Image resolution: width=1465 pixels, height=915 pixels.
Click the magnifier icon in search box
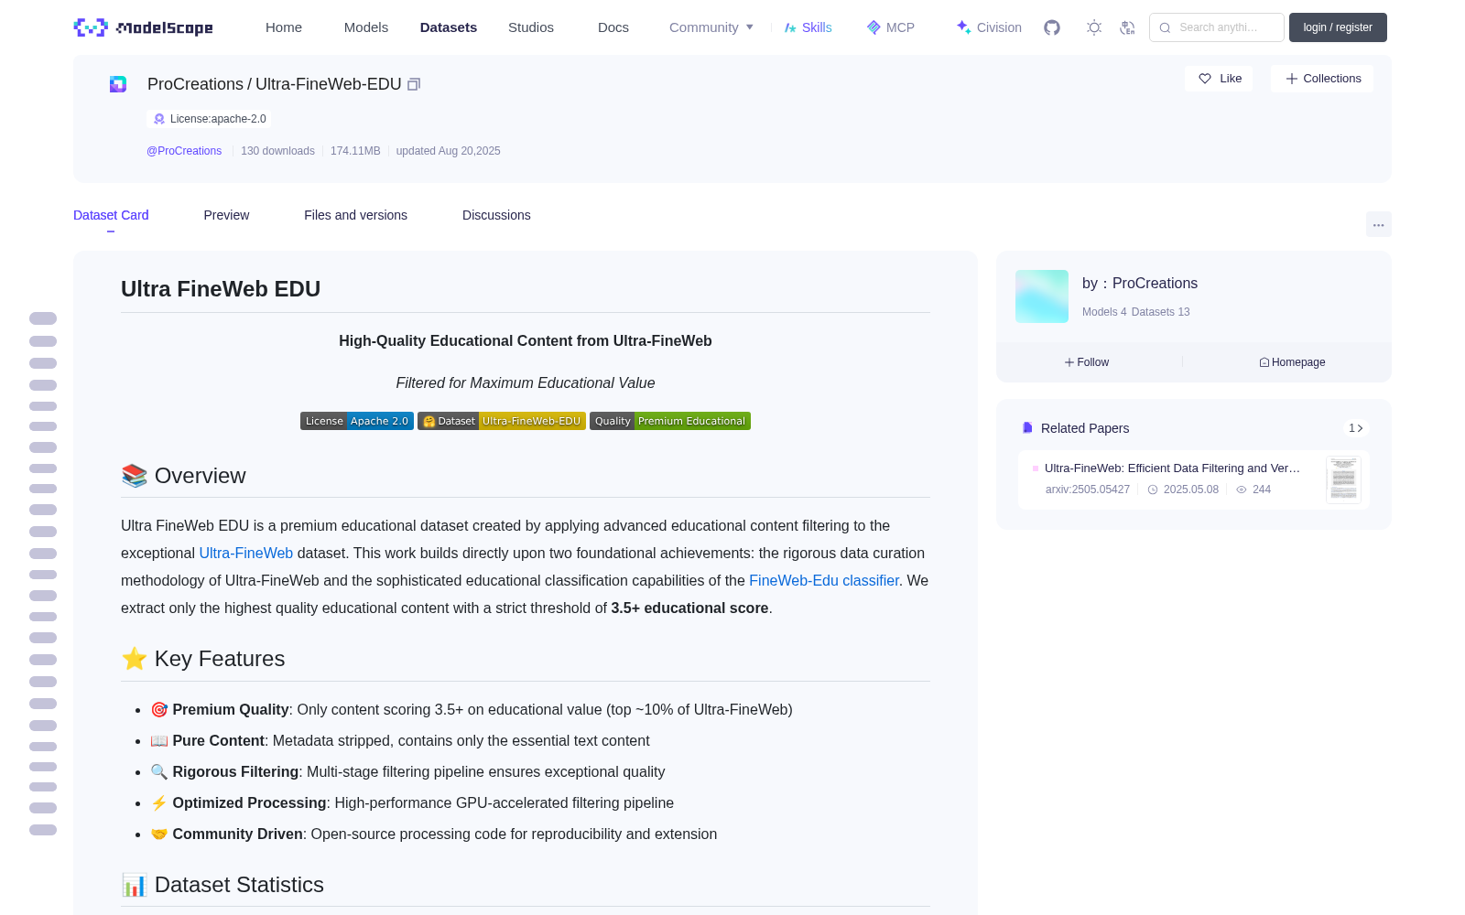tap(1165, 27)
